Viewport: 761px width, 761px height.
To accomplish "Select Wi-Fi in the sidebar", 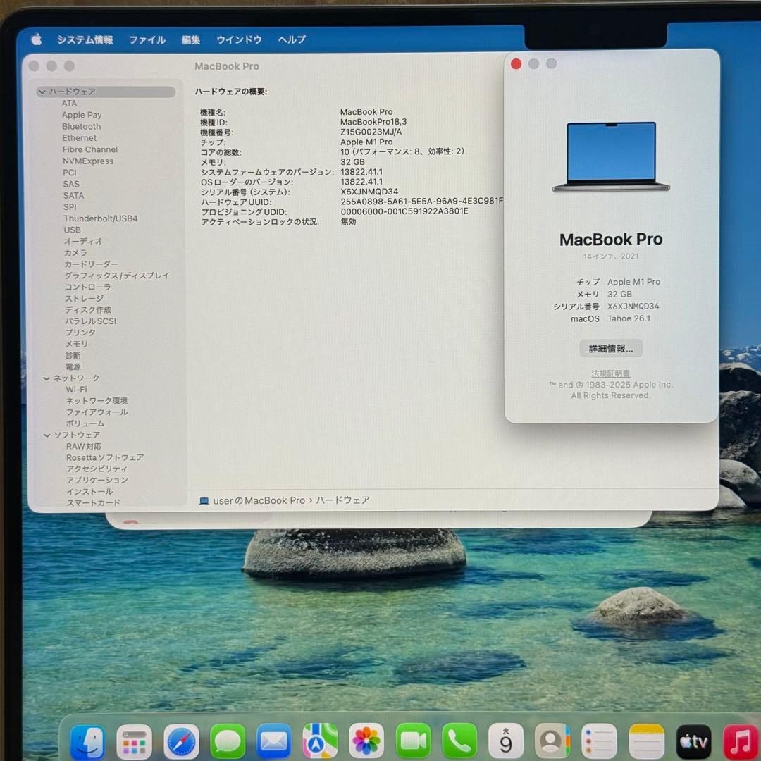I will coord(76,390).
